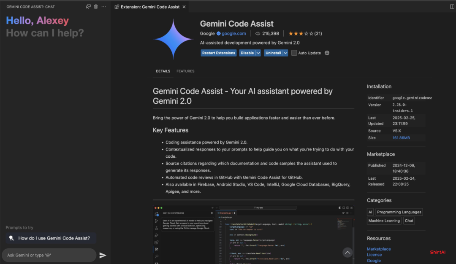Click the Gemini Code Assist star logo
Viewport: 456px width, 264px height.
coord(174,39)
